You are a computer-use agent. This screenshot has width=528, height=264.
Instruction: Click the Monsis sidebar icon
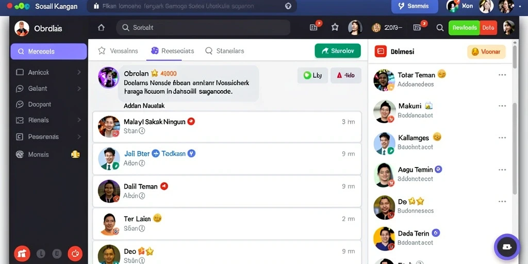click(20, 154)
